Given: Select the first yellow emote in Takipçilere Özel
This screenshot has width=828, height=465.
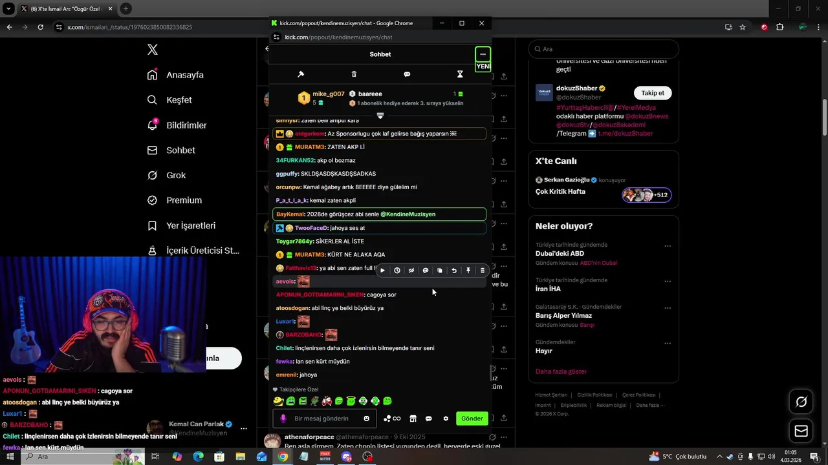Looking at the screenshot, I should click(x=278, y=401).
